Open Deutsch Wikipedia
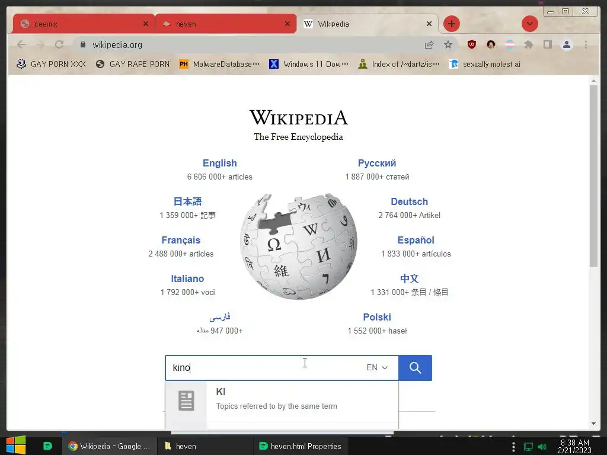Viewport: 607px width, 455px height. [x=409, y=201]
